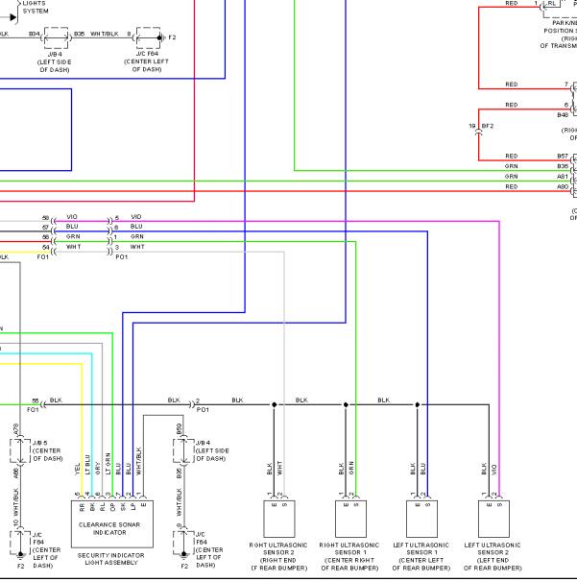Click the vertical LT BLU wire label
Screen dimensions: 577x582
(88, 464)
